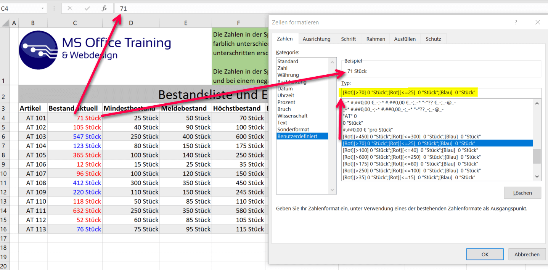Switch to the Rahmen tab

point(376,39)
